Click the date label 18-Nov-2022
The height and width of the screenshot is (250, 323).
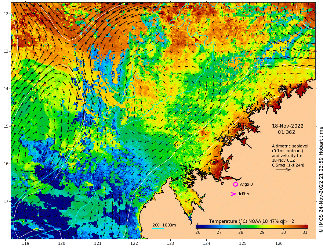pos(287,126)
